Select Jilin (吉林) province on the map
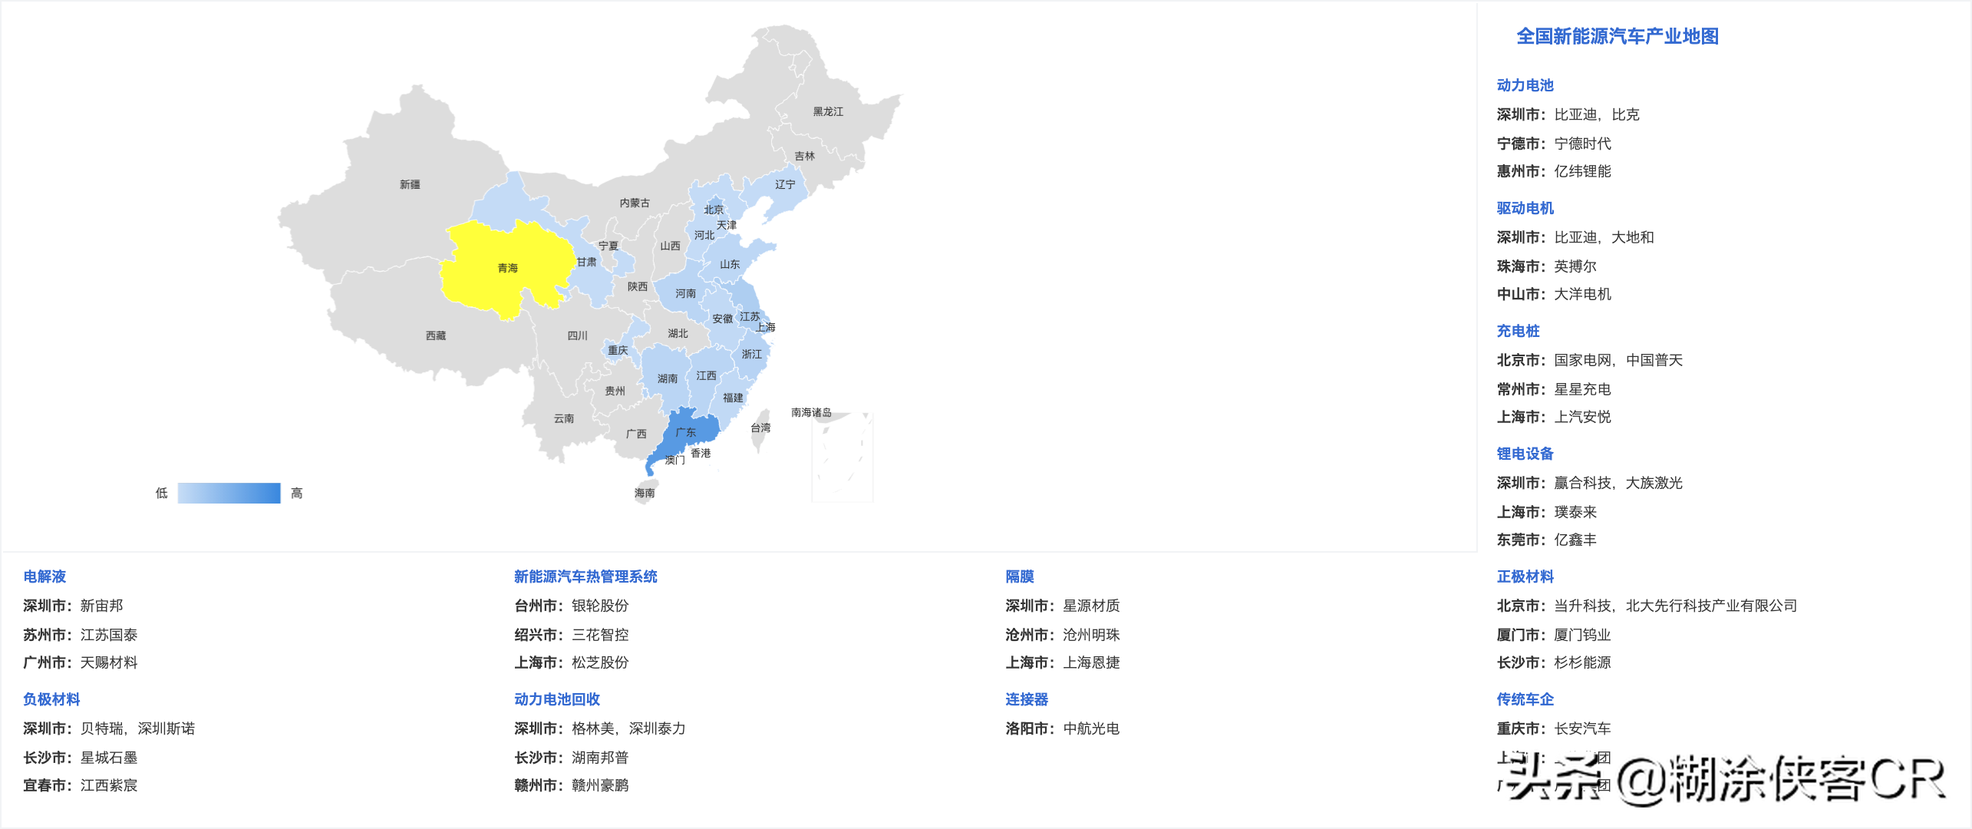The width and height of the screenshot is (1972, 829). (804, 156)
